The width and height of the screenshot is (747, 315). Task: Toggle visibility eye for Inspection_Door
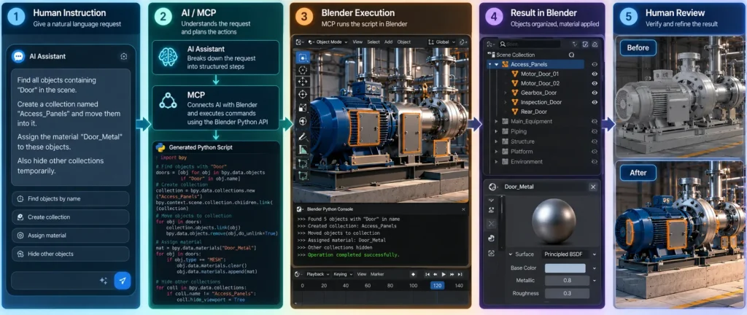595,102
